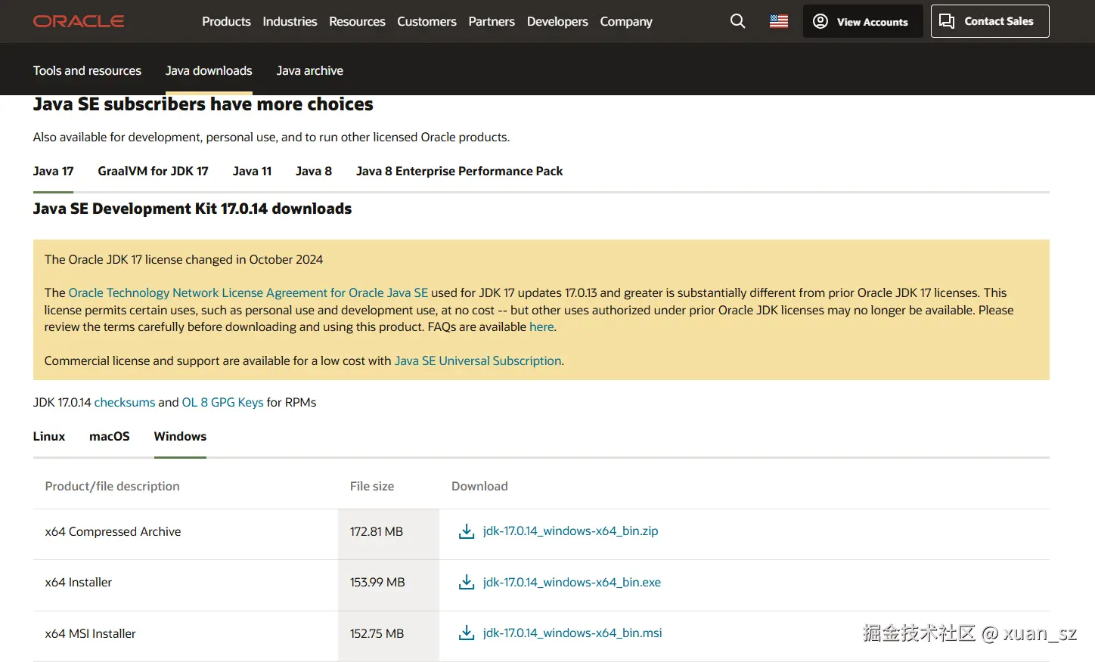Switch to the Java 8 tab
Image resolution: width=1095 pixels, height=662 pixels.
314,171
